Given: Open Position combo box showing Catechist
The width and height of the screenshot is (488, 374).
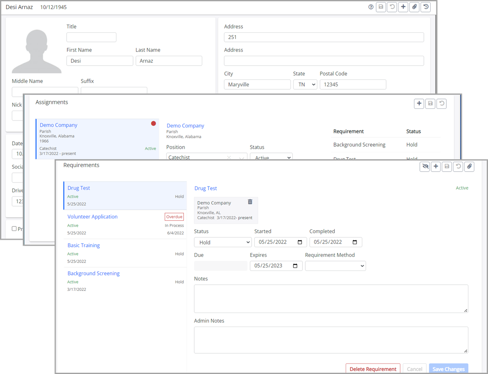Looking at the screenshot, I should pos(207,156).
